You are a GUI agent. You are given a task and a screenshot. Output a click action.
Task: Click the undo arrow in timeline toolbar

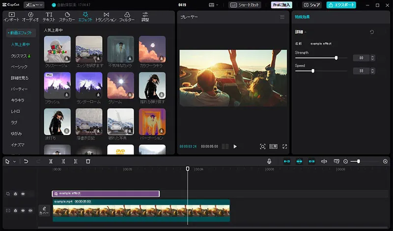[x=26, y=161]
